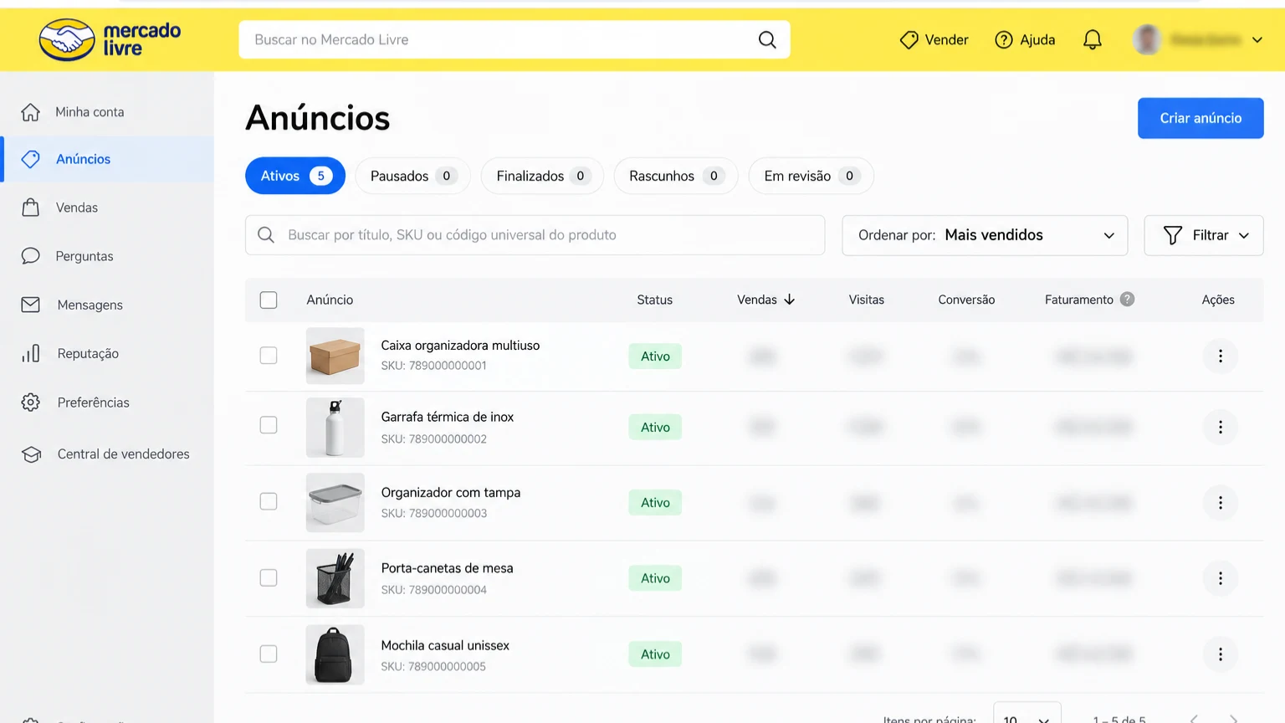The height and width of the screenshot is (723, 1285).
Task: Click the funnel icon in Filtrar
Action: 1173,235
